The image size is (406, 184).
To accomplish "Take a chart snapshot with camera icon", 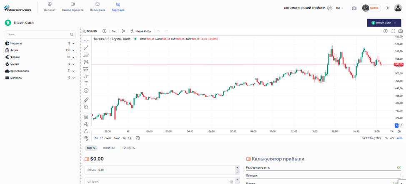I will pos(401,31).
